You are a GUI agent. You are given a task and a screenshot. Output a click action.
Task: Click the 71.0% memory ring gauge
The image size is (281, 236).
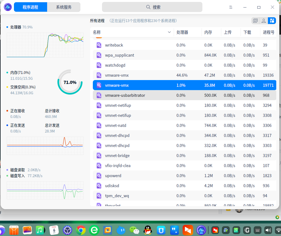(70, 82)
